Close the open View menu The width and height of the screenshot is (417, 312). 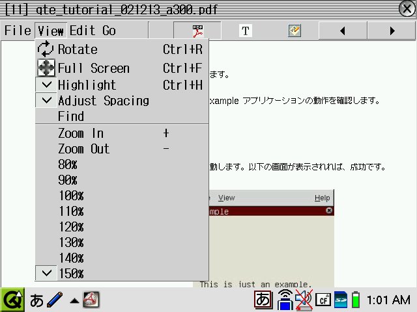click(x=51, y=31)
